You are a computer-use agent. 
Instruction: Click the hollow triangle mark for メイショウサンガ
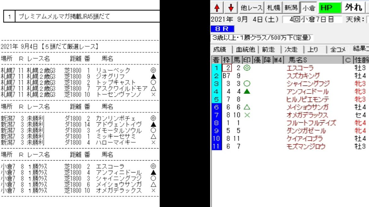[x=247, y=107]
